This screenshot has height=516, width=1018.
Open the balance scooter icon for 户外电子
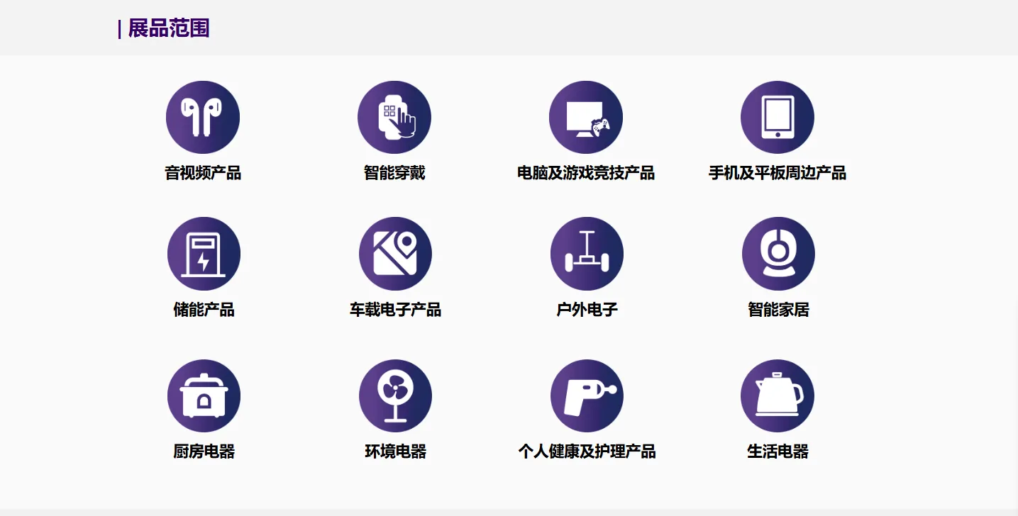coord(587,254)
